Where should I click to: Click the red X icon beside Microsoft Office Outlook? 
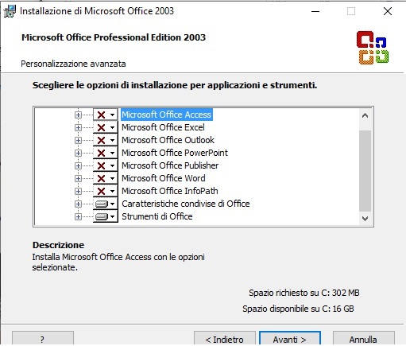(x=101, y=141)
